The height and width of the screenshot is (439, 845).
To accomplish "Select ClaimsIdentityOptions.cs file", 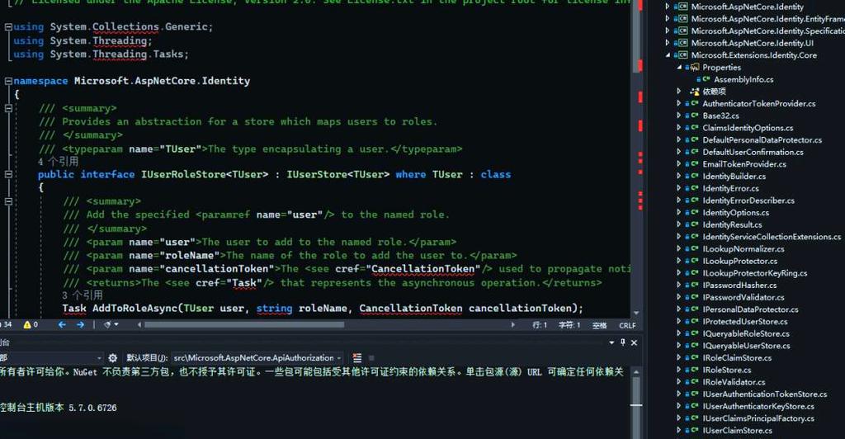I will 748,128.
